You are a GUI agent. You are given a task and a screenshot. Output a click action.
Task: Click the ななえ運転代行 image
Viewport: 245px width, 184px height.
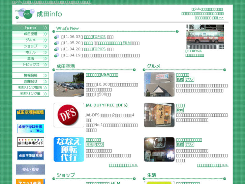click(69, 149)
